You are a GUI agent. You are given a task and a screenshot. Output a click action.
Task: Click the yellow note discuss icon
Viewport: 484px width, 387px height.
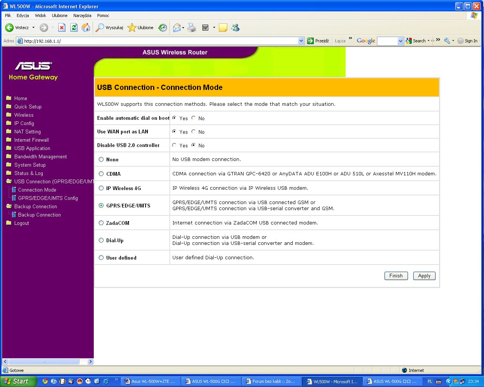(223, 28)
